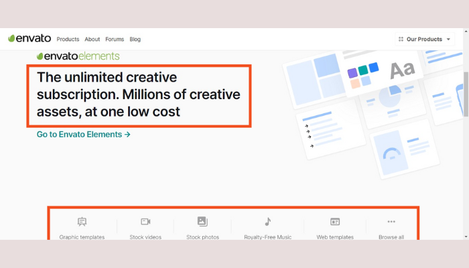
Task: Open the Royalty-Free Music category label
Action: coord(268,237)
